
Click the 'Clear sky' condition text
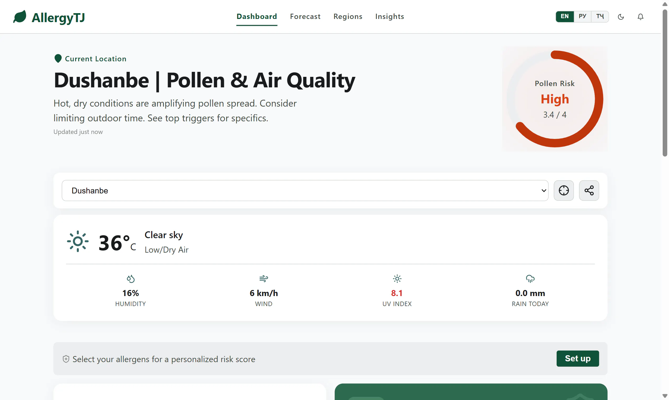(x=164, y=235)
